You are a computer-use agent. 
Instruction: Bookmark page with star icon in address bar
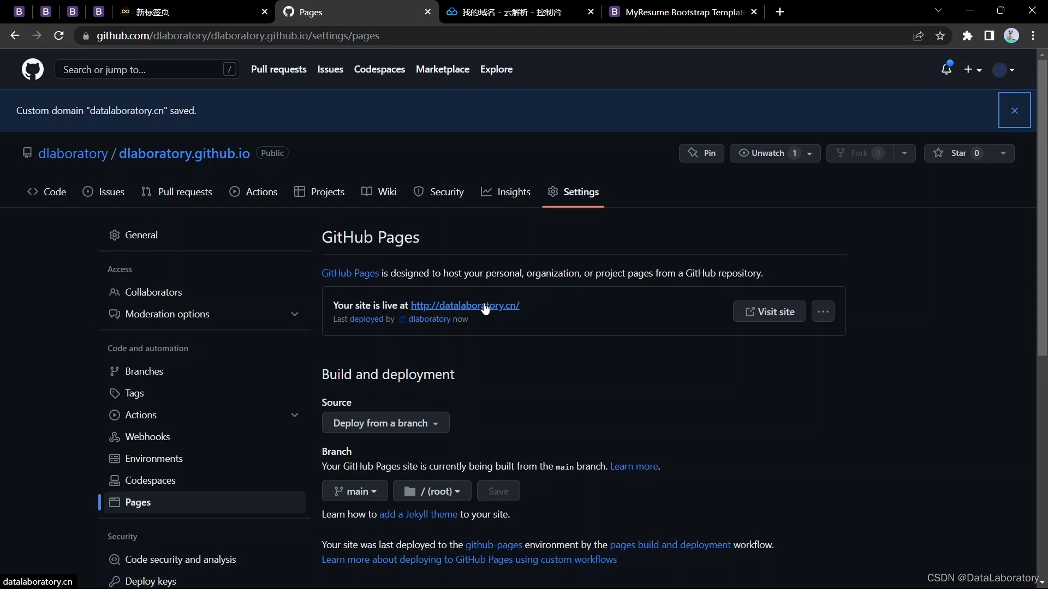[x=940, y=35]
